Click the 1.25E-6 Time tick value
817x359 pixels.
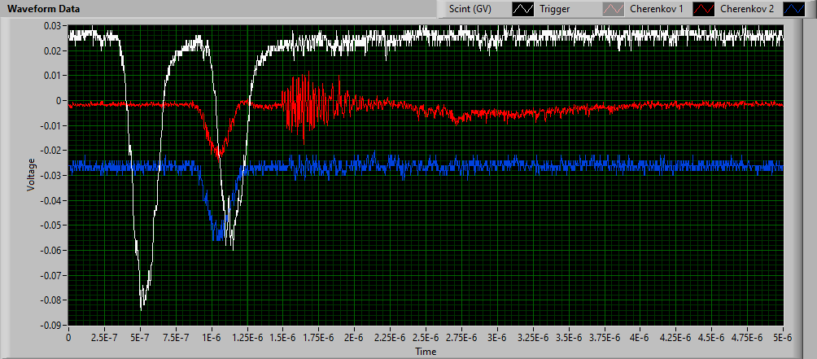click(247, 336)
